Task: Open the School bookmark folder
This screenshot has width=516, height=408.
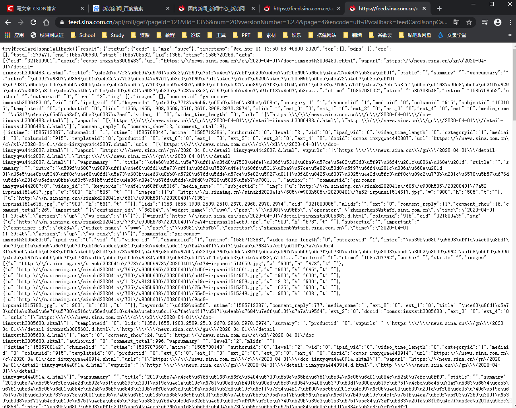Action: (x=83, y=35)
